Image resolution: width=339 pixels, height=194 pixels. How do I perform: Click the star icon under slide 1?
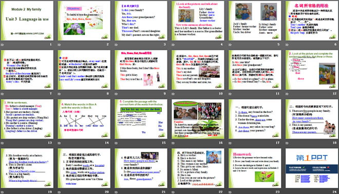tap(3, 45)
